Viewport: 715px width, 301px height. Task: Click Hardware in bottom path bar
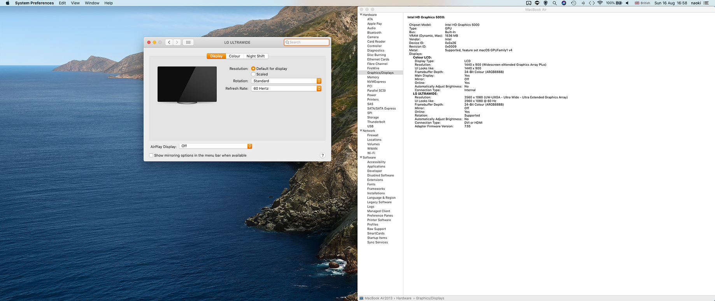click(x=404, y=298)
